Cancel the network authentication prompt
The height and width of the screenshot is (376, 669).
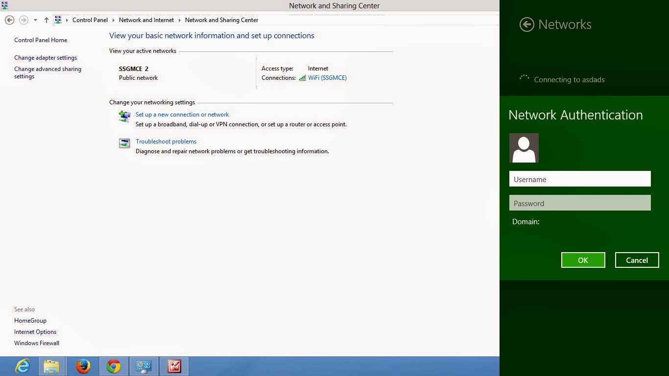point(637,260)
